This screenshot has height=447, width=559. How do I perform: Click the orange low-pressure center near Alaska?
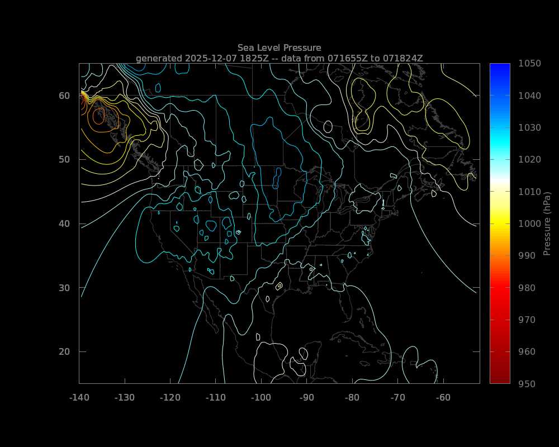[99, 116]
